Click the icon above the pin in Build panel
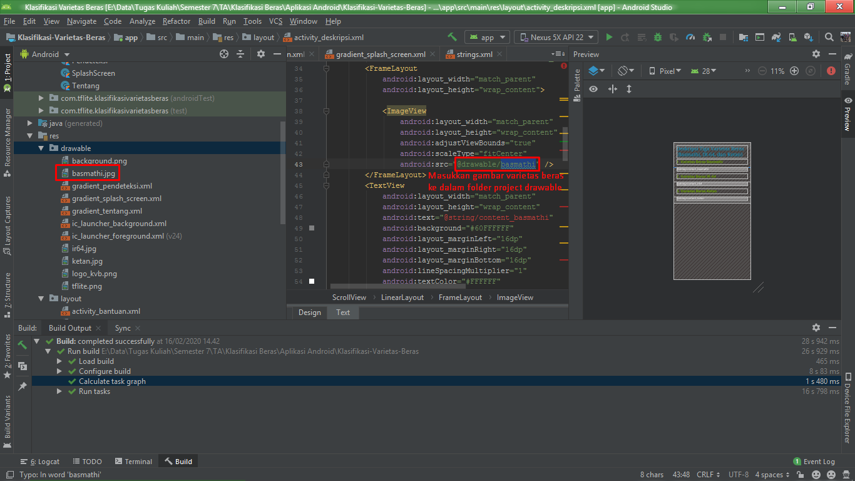This screenshot has width=855, height=481. point(23,366)
